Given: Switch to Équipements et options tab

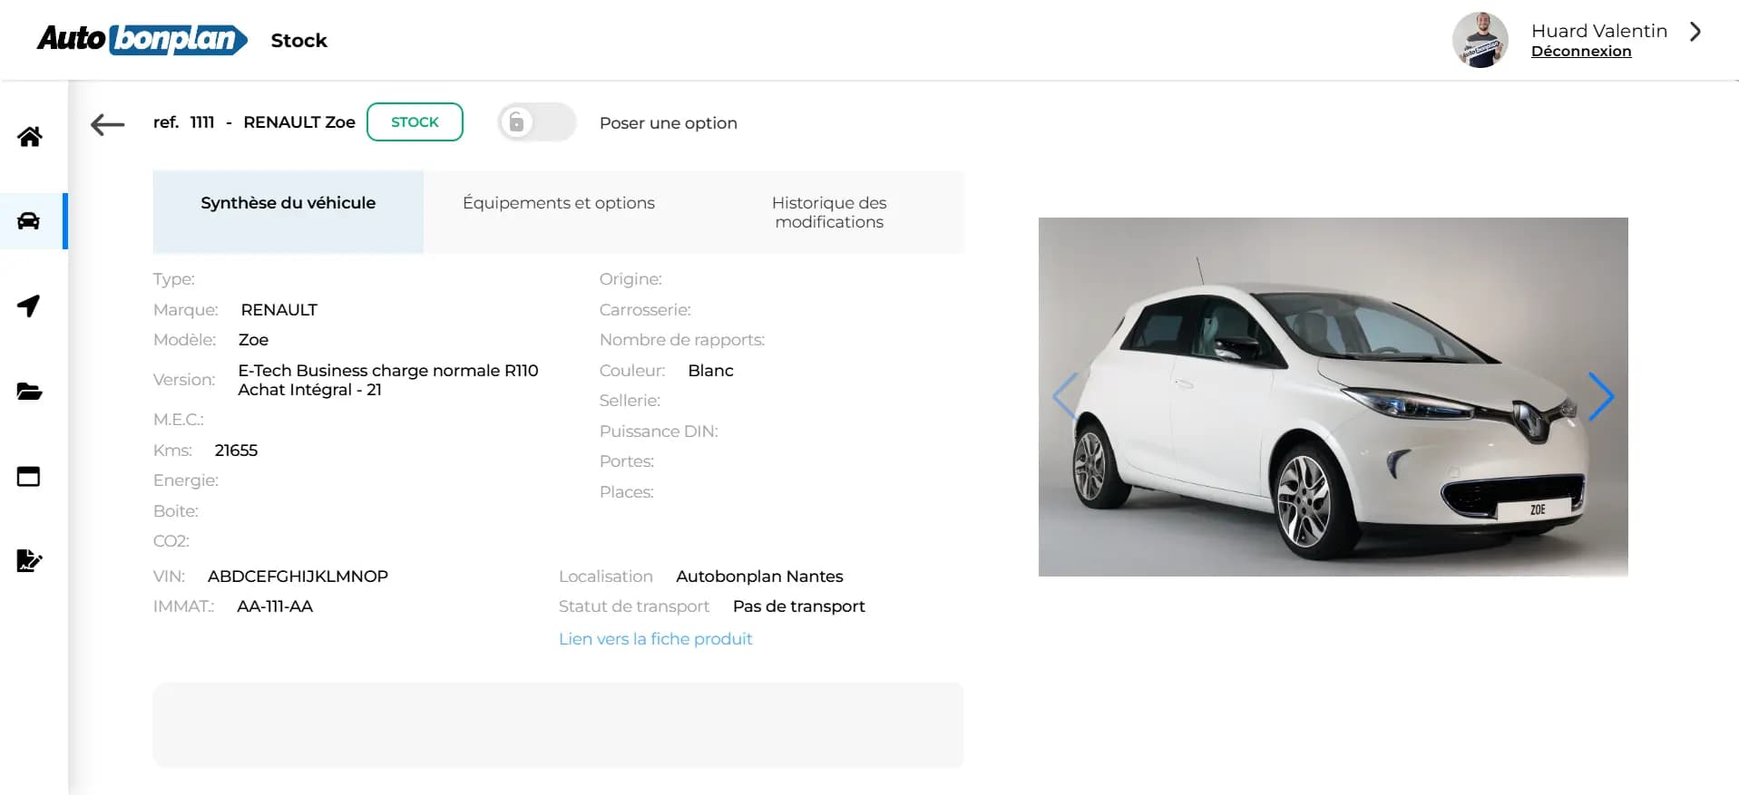Looking at the screenshot, I should [x=558, y=203].
